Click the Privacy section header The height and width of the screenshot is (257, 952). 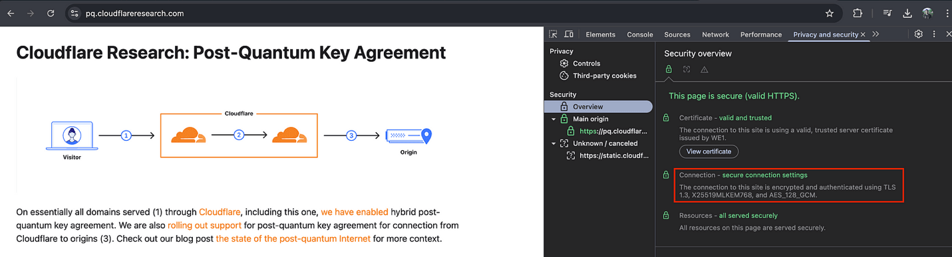tap(561, 51)
